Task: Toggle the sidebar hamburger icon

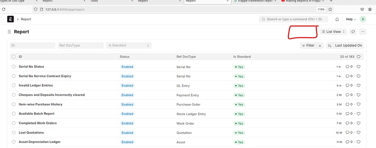Action: tap(9, 32)
